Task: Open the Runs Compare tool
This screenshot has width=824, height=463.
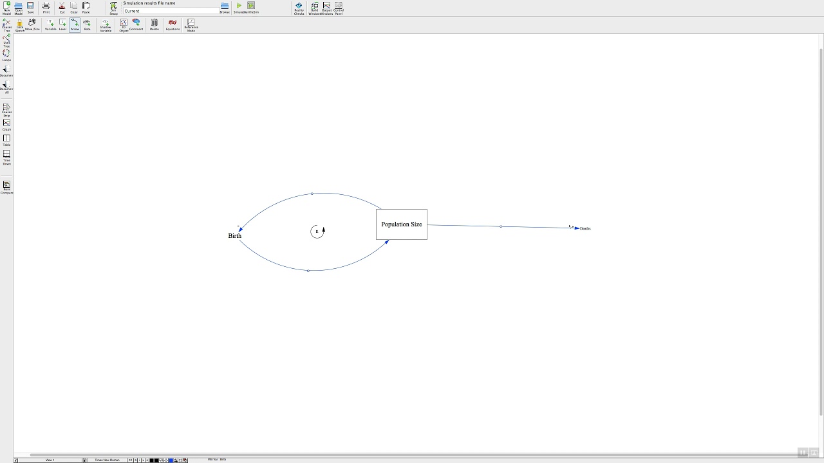Action: click(x=6, y=188)
